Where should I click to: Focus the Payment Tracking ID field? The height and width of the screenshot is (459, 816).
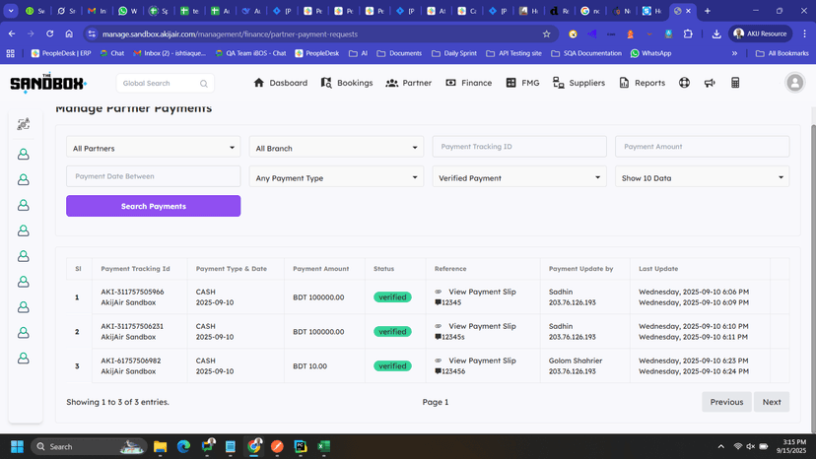click(x=518, y=147)
